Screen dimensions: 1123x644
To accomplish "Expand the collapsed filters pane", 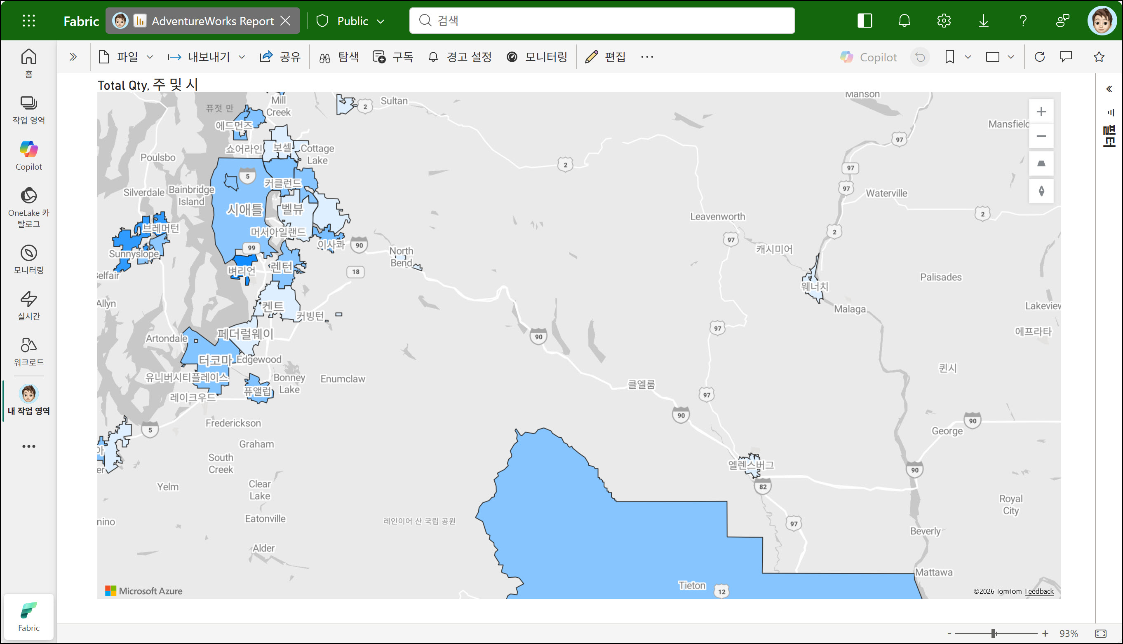I will pyautogui.click(x=1109, y=89).
